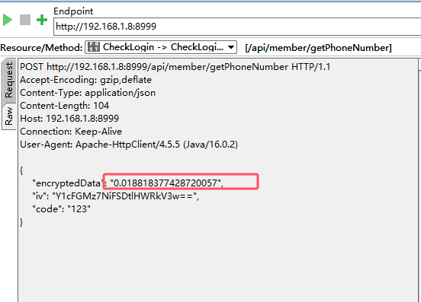This screenshot has width=421, height=302.
Task: Click the Accept-Encoding: gzip,deflate header
Action: pyautogui.click(x=85, y=80)
